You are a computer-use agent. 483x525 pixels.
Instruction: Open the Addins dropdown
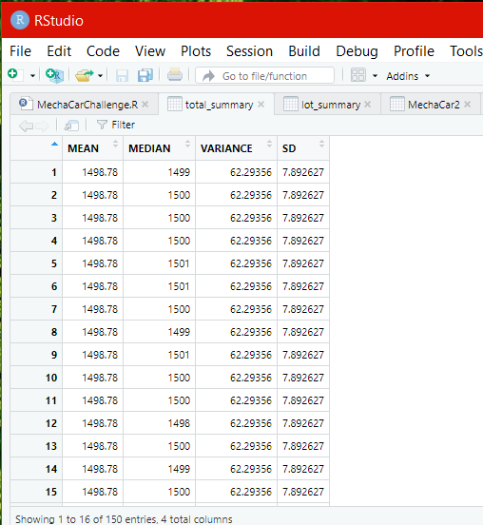click(408, 76)
